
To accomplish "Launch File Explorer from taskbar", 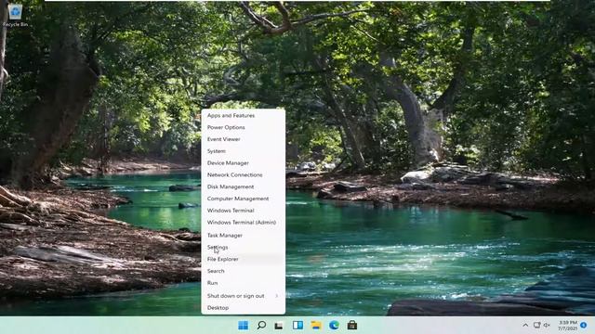I will 316,326.
